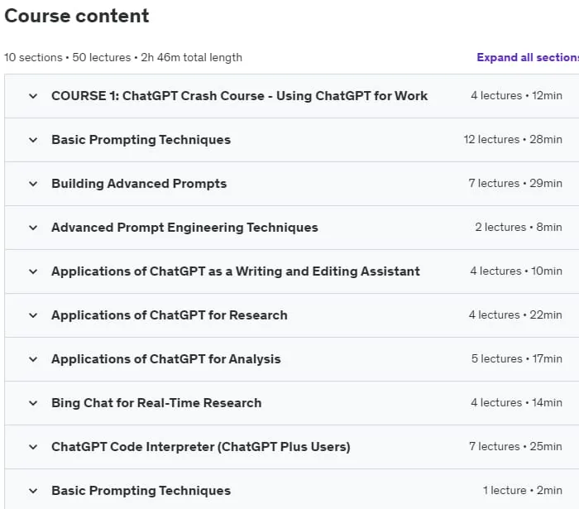Image resolution: width=579 pixels, height=509 pixels.
Task: Expand chevron beside Basic Prompting Techniques 1 lecture
Action: (x=33, y=491)
